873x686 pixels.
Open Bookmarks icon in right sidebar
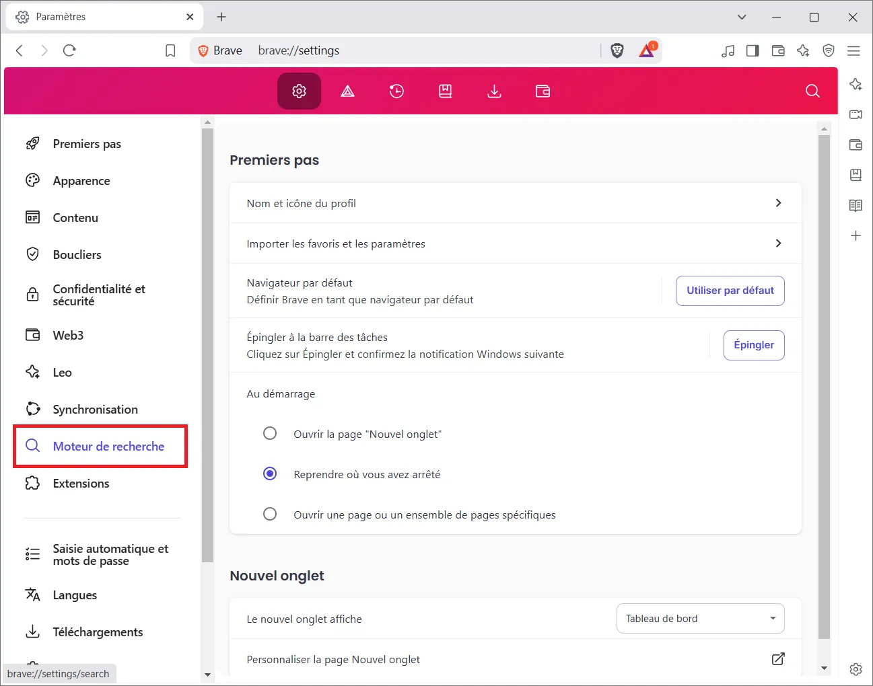pyautogui.click(x=855, y=175)
